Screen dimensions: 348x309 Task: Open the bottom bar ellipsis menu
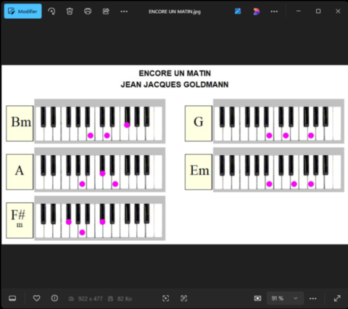(313, 299)
